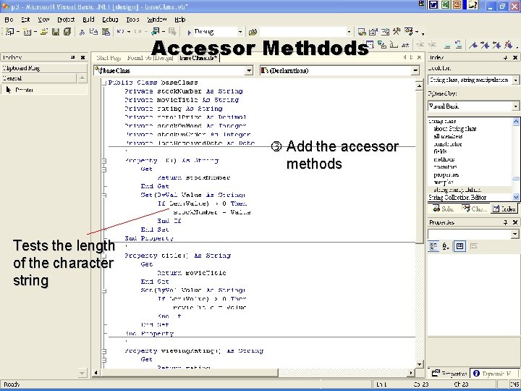Viewport: 521px width, 391px height.
Task: Open Properties Window from the toolbar icon
Action: point(373,32)
